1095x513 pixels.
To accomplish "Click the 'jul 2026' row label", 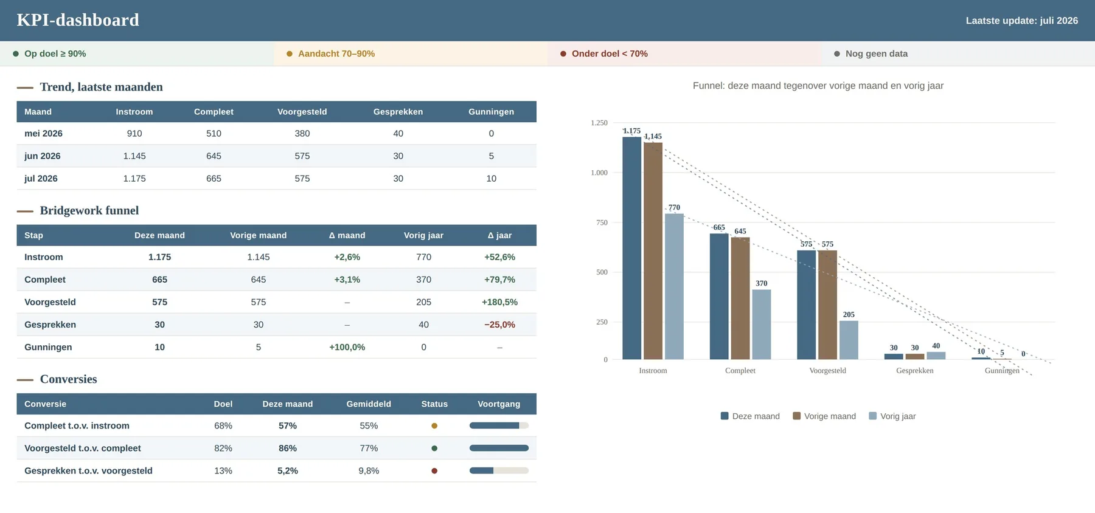I will [x=41, y=179].
